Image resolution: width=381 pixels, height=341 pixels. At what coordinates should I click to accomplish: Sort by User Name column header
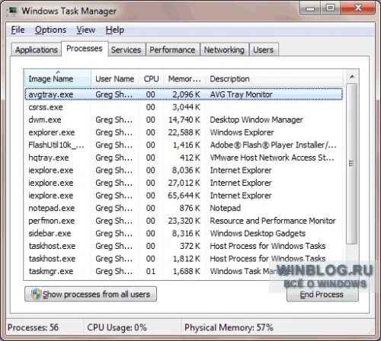pyautogui.click(x=115, y=78)
